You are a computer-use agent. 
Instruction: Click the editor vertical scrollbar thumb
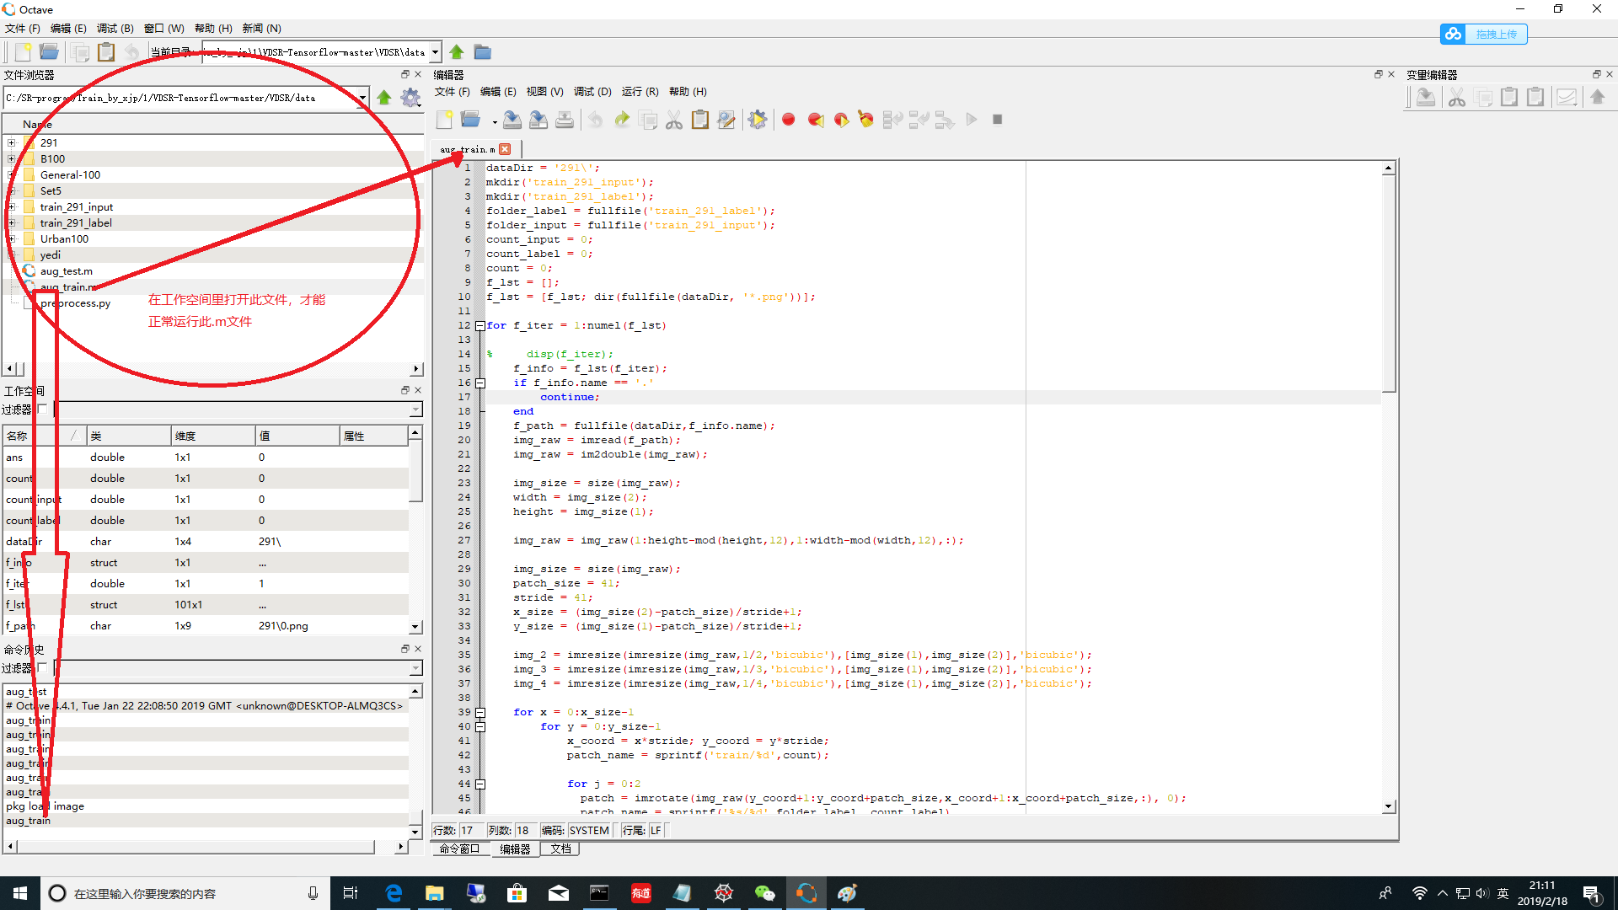coord(1388,282)
